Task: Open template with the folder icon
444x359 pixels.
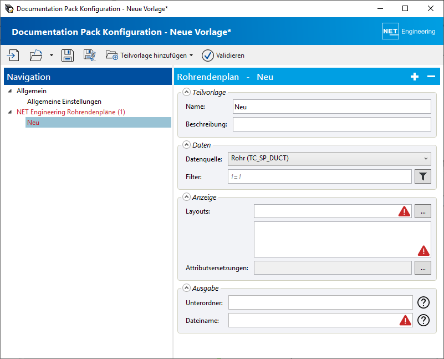Action: coord(36,55)
